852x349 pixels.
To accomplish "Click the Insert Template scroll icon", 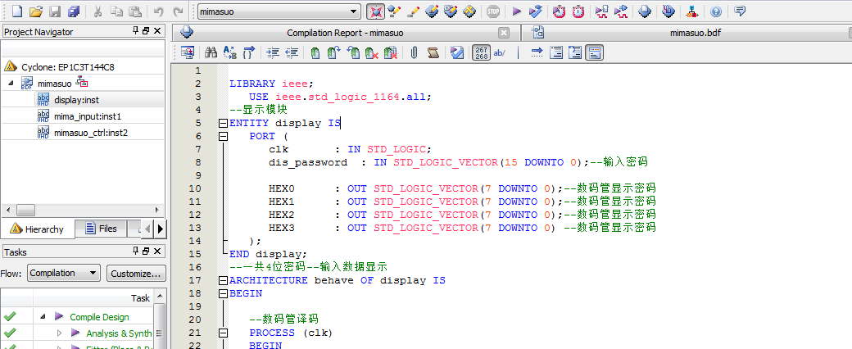I will [433, 52].
